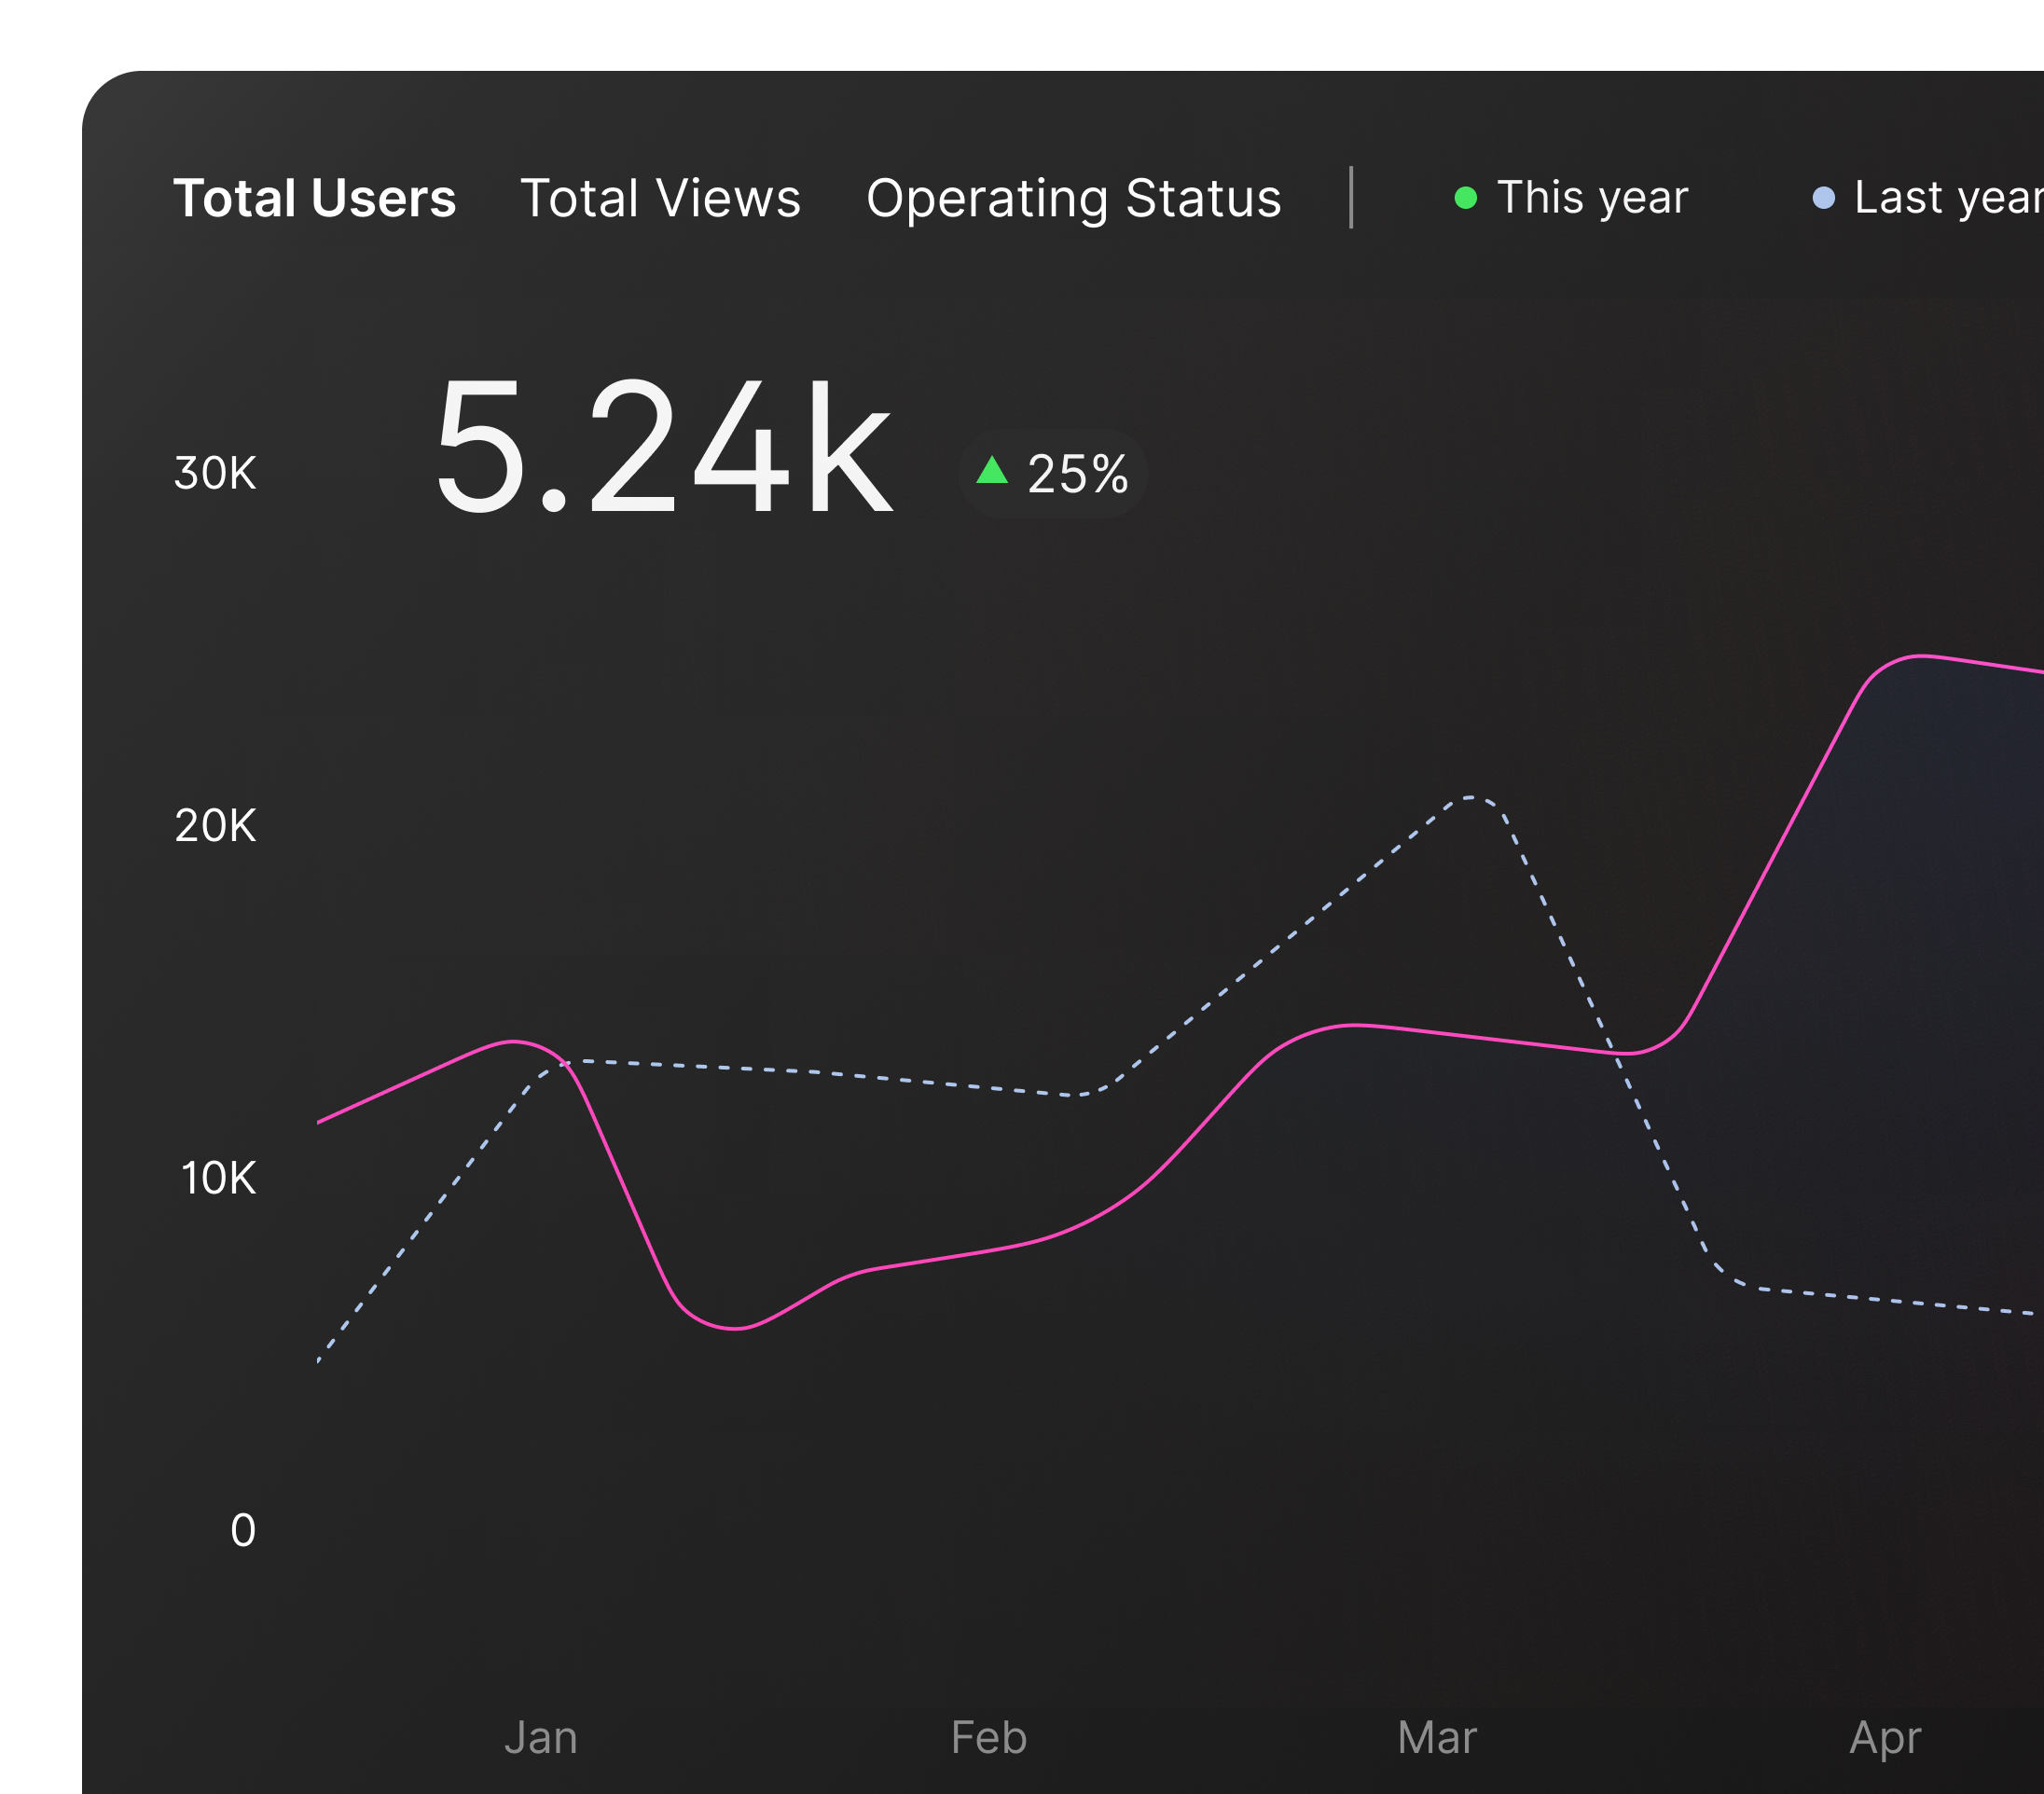Click the blue Last year legend dot
2044x1794 pixels.
(x=1823, y=198)
